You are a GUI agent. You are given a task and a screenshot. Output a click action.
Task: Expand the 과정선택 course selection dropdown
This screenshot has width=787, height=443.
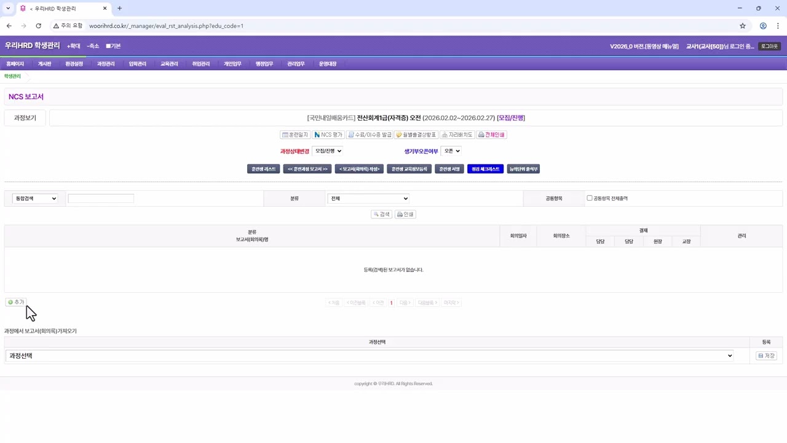(370, 356)
